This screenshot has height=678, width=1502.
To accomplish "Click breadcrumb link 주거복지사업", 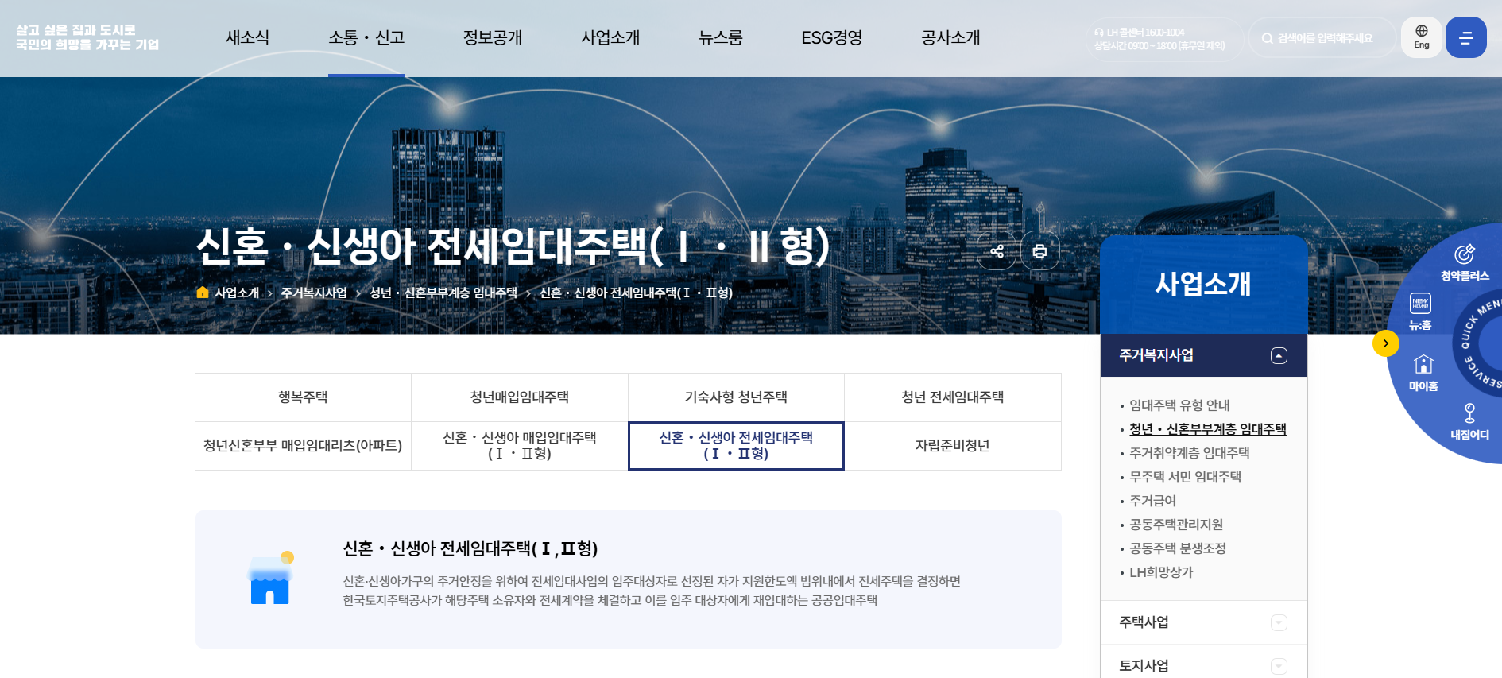I will [x=314, y=293].
